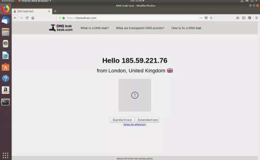Click the DNS leak test logo
260x160 pixels.
61,28
